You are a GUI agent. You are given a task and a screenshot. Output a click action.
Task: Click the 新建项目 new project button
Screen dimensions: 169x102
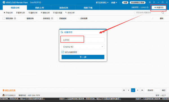pyautogui.click(x=159, y=8)
